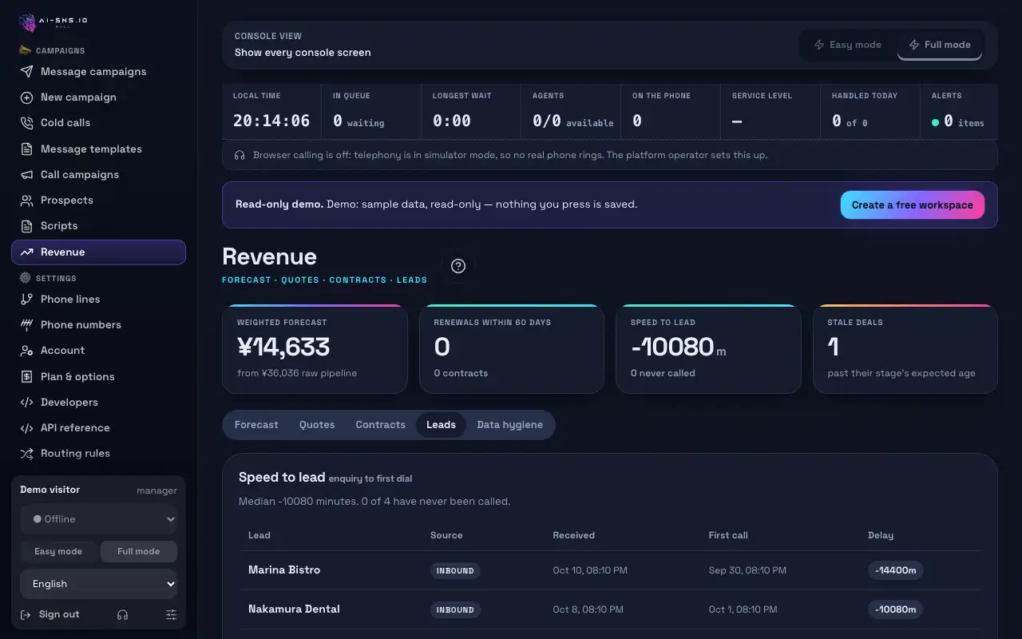Open the API reference sidebar link
Viewport: 1022px width, 639px height.
[x=99, y=428]
